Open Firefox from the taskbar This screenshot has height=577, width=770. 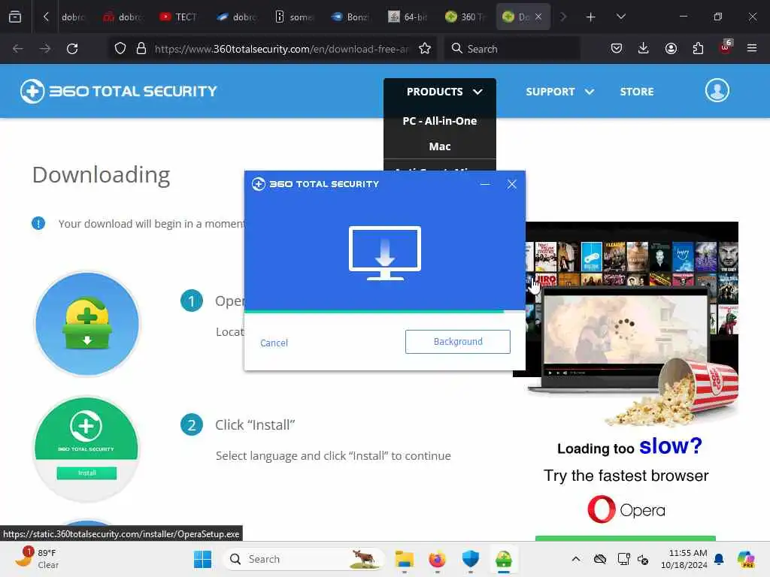[x=437, y=559]
